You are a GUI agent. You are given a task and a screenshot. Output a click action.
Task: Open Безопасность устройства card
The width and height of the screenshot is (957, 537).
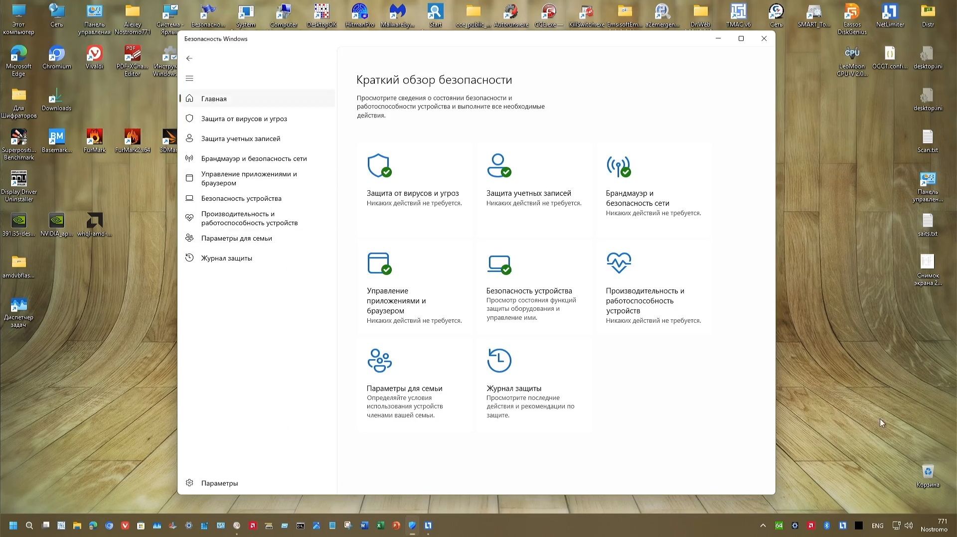click(x=534, y=287)
